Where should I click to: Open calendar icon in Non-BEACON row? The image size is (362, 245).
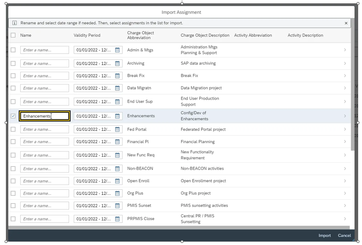pos(117,169)
